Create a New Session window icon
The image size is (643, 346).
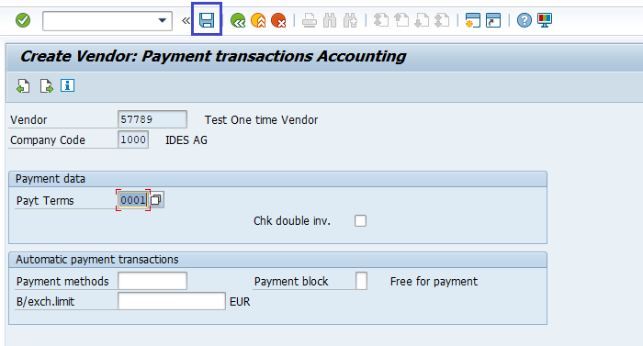(x=473, y=20)
